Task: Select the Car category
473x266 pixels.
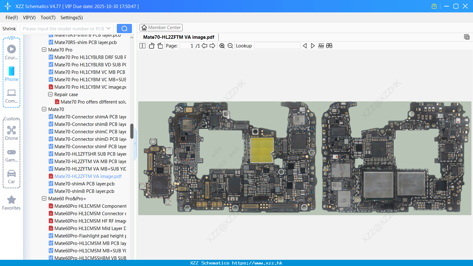Action: (x=11, y=177)
